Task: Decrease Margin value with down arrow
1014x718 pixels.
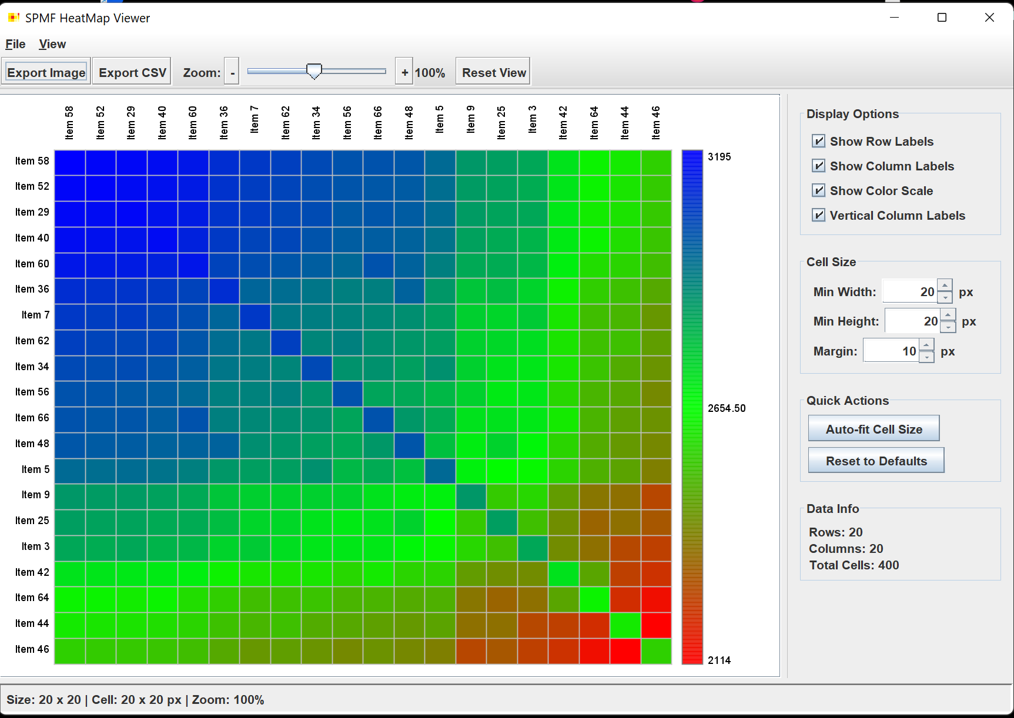Action: (926, 357)
